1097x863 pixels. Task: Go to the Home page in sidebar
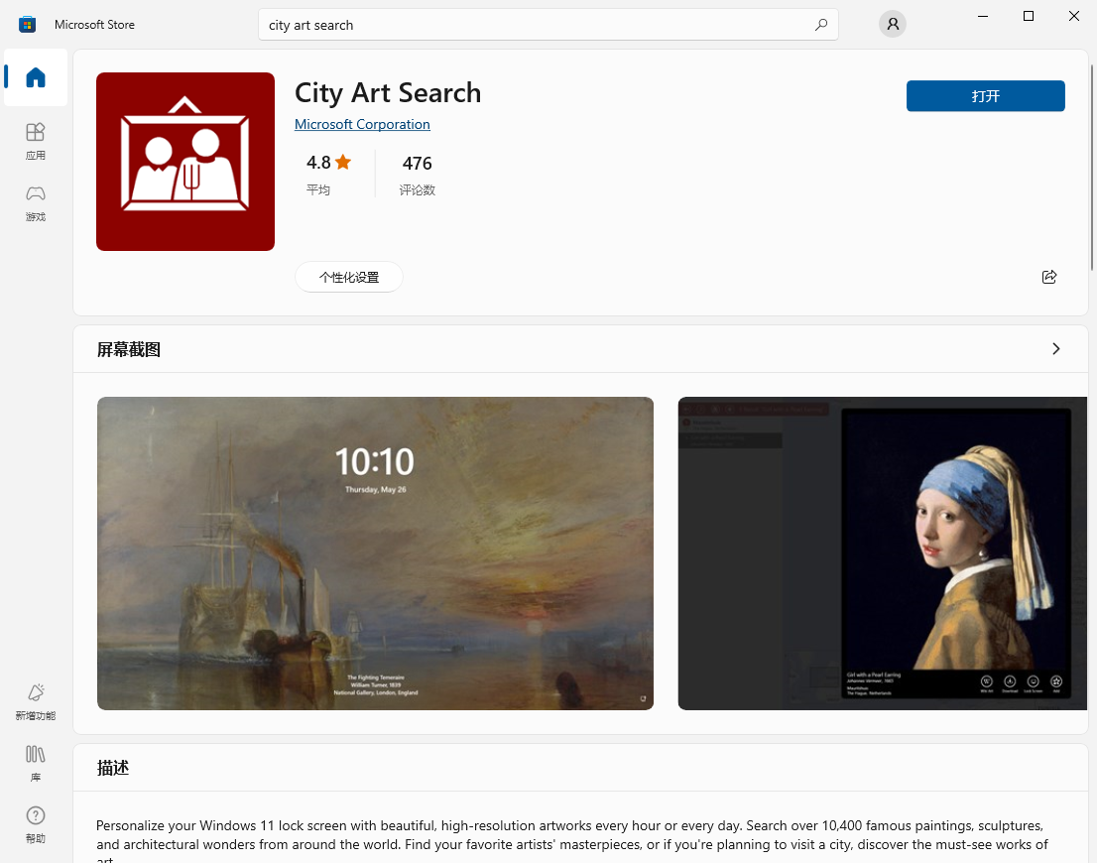point(36,77)
